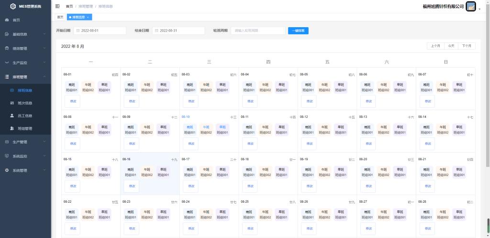The height and width of the screenshot is (238, 490).
Task: Click the 结束日期 date input field
Action: [x=179, y=31]
